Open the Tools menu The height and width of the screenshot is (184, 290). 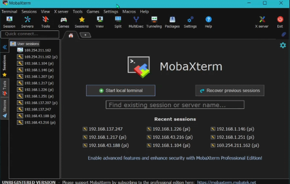coord(77,12)
